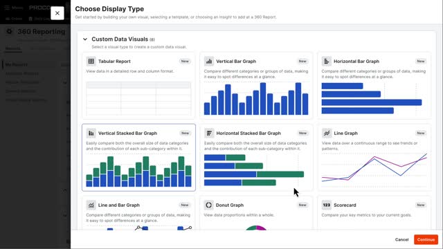Select the Horizontal Stacked Bar Graph title
Screen dimensions: 443x249
click(248, 133)
